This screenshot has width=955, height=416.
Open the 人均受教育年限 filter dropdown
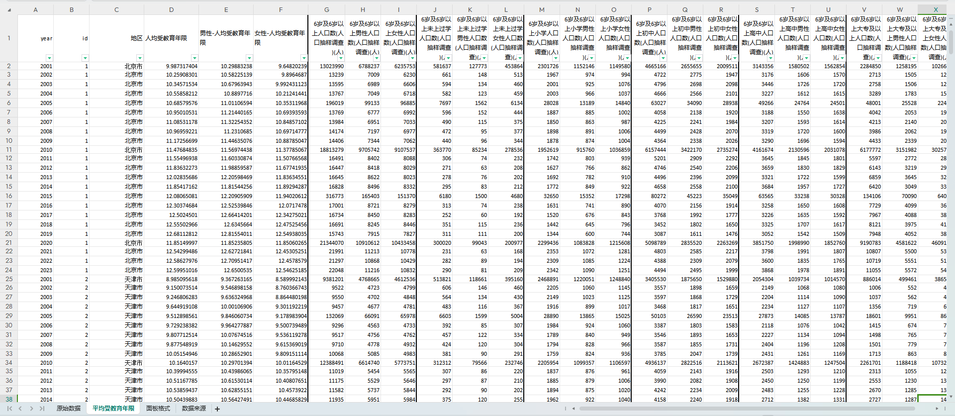[x=194, y=58]
